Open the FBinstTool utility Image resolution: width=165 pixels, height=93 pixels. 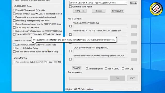pos(80,11)
